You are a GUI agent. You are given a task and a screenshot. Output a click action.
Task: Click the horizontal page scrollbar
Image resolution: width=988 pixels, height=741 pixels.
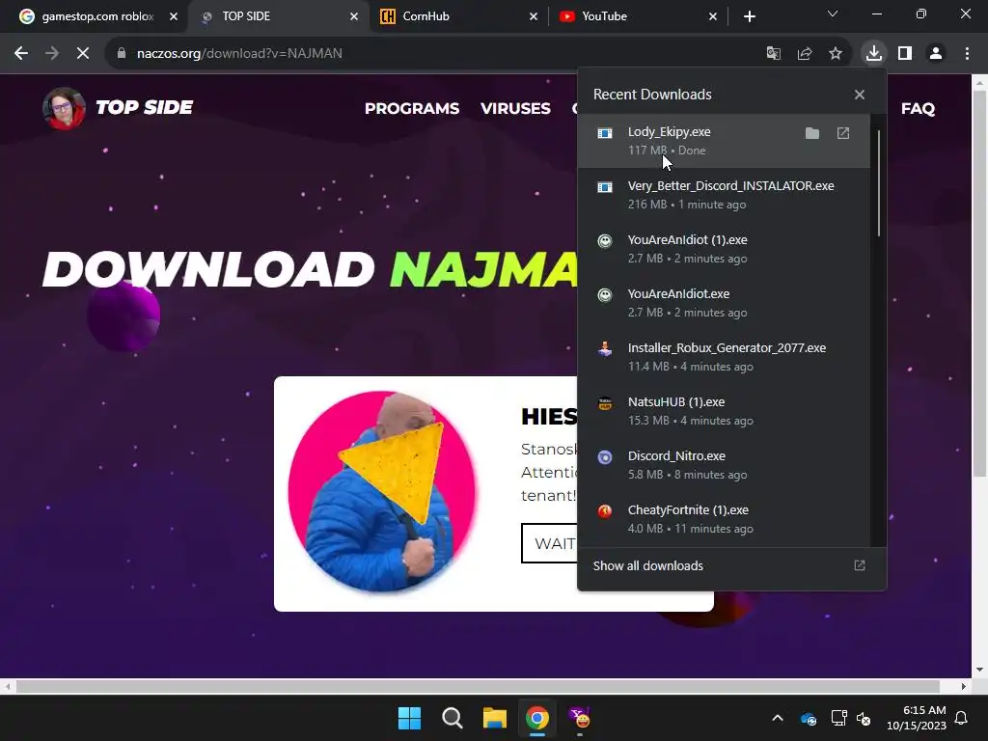(x=478, y=686)
